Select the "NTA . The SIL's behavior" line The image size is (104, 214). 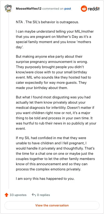pyautogui.click(x=47, y=22)
